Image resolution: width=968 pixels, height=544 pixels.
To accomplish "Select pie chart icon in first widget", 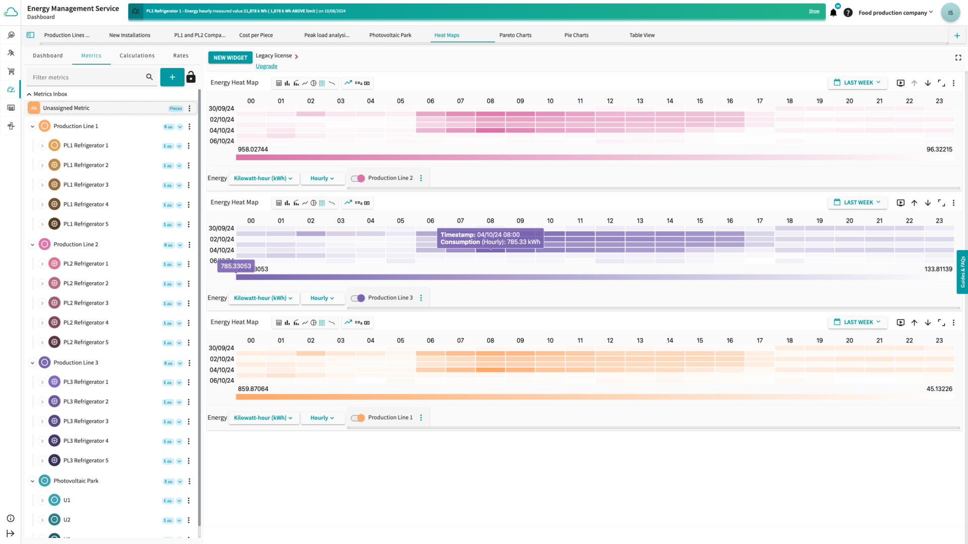I will click(x=314, y=83).
